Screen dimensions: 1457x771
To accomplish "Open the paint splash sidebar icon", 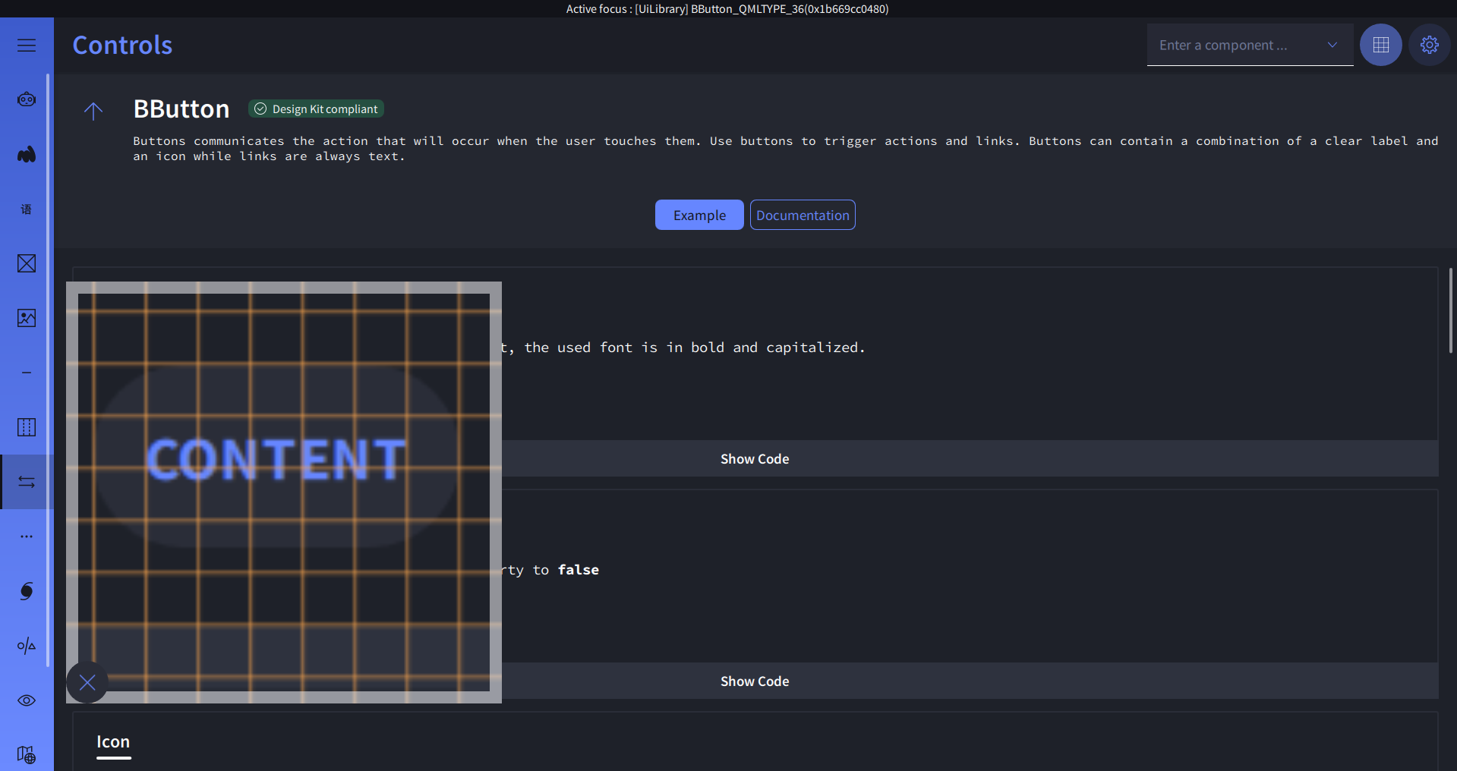I will coord(27,154).
